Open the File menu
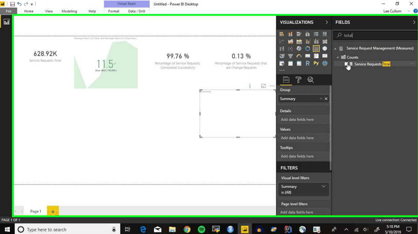This screenshot has width=418, height=234. point(9,11)
